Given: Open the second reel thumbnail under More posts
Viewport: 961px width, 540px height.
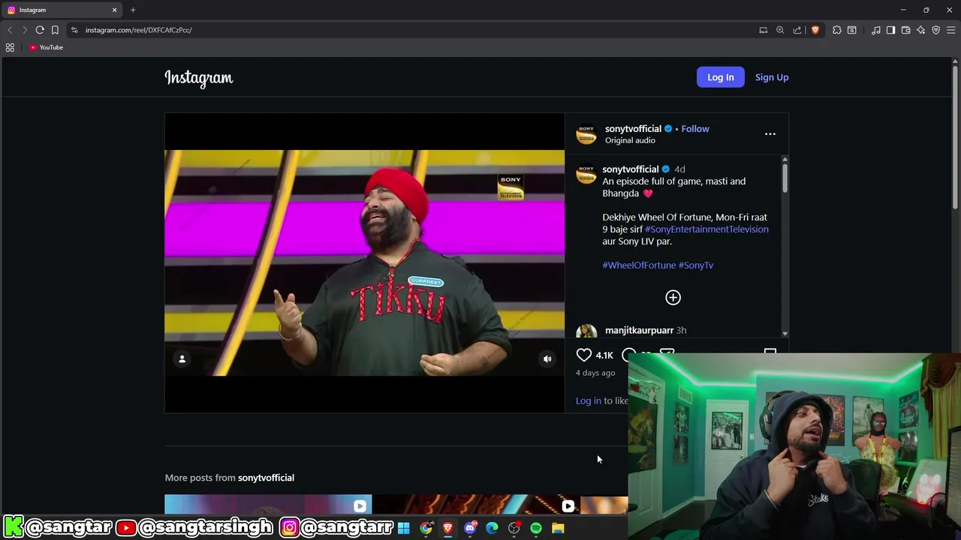Looking at the screenshot, I should pos(476,505).
